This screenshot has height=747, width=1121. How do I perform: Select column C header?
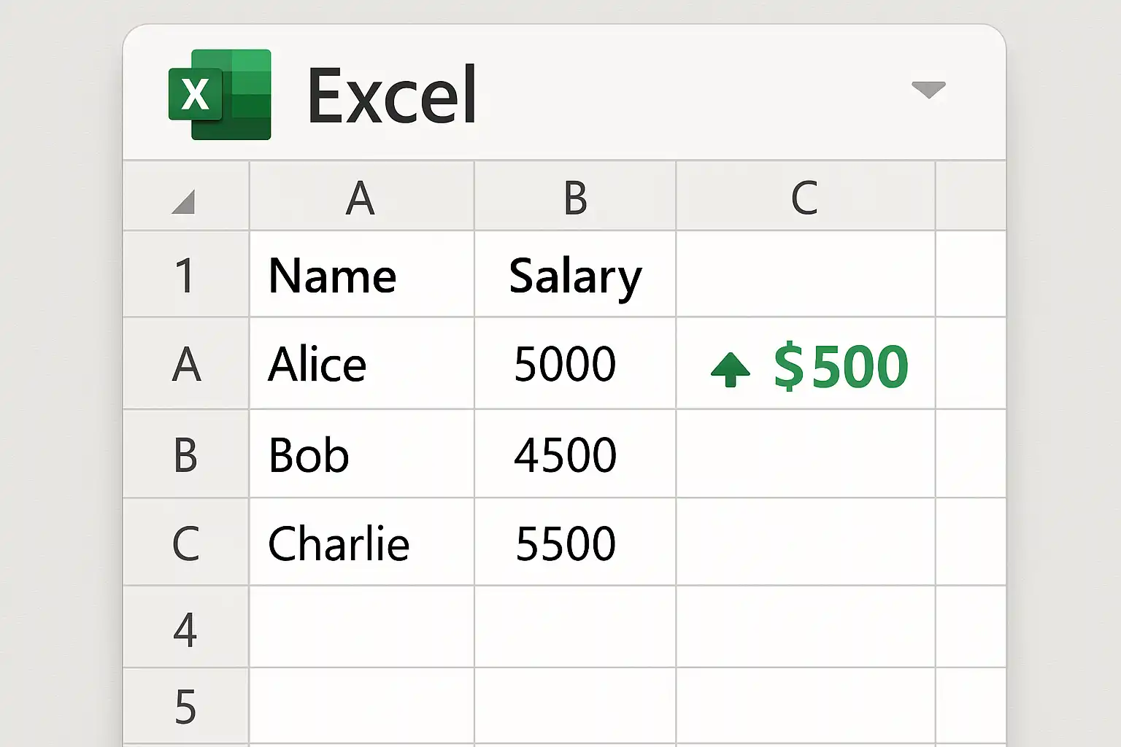pyautogui.click(x=804, y=198)
